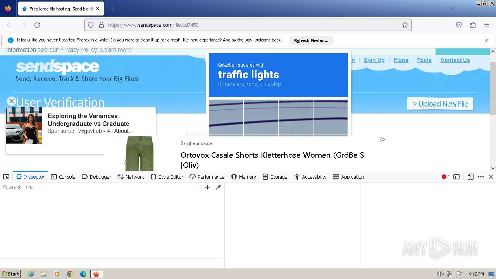Image resolution: width=496 pixels, height=279 pixels.
Task: Open the Windows Start menu
Action: click(11, 274)
